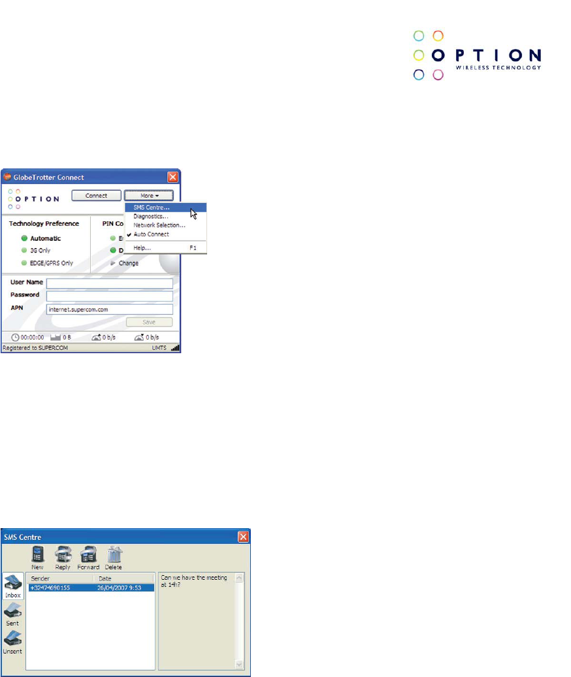Choose SMS Centre... from the More menu
Viewport: 571px width, 677px height.
(x=165, y=208)
